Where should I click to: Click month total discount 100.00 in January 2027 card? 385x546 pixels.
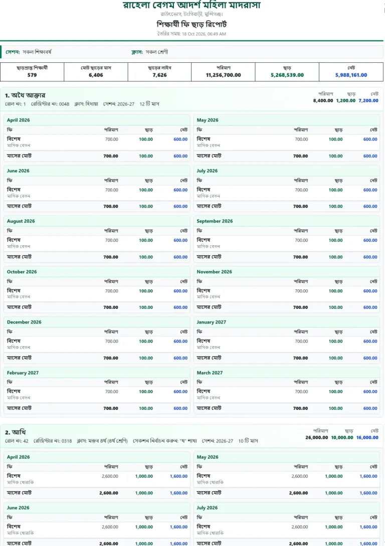point(336,358)
